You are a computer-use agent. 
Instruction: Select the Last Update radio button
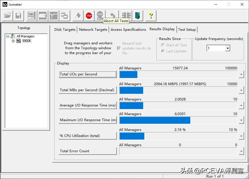(x=163, y=51)
